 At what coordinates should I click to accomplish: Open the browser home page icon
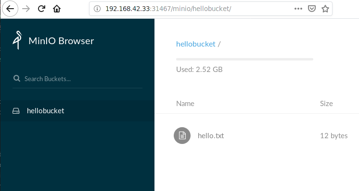pos(57,9)
